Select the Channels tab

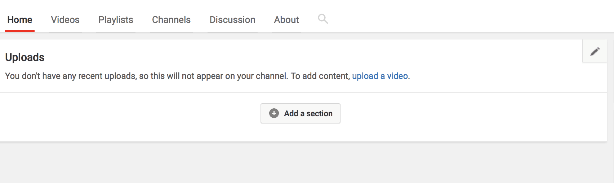click(x=171, y=20)
